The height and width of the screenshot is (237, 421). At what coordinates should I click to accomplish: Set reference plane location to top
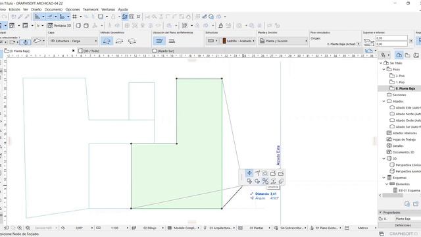(x=159, y=41)
